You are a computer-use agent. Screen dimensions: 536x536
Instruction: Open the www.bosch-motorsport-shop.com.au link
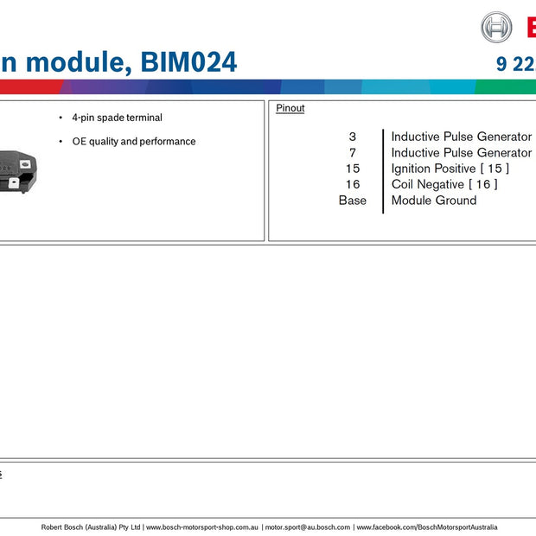click(x=202, y=527)
